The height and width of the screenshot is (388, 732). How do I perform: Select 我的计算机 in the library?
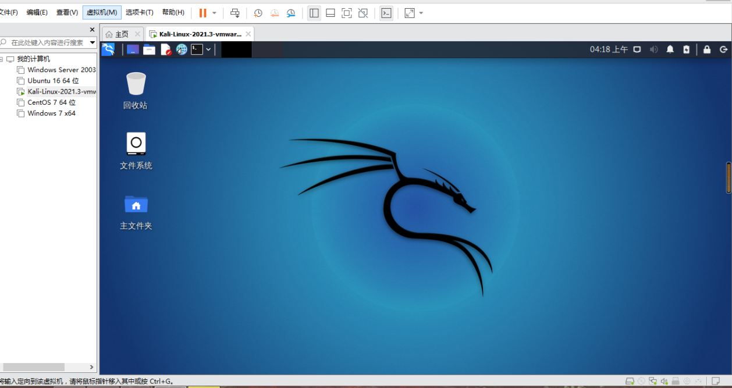[x=33, y=59]
